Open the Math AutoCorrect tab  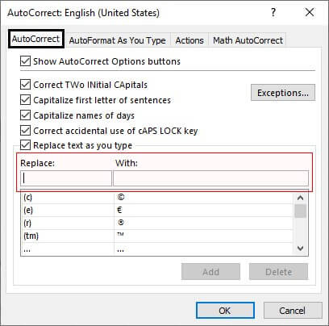(x=248, y=40)
